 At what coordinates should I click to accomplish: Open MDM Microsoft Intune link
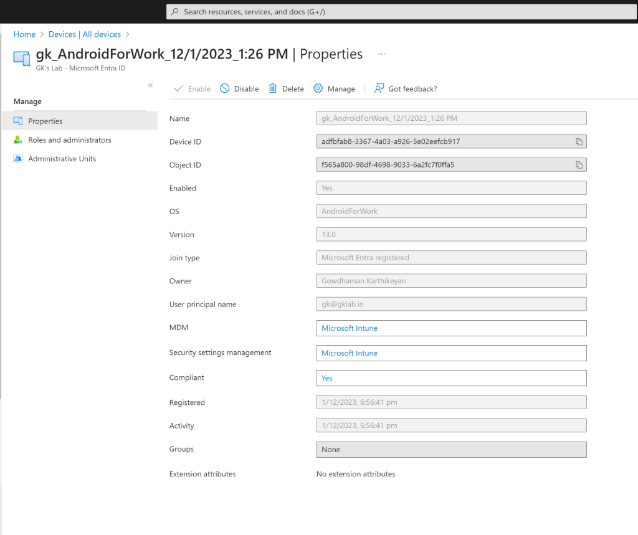pos(349,328)
